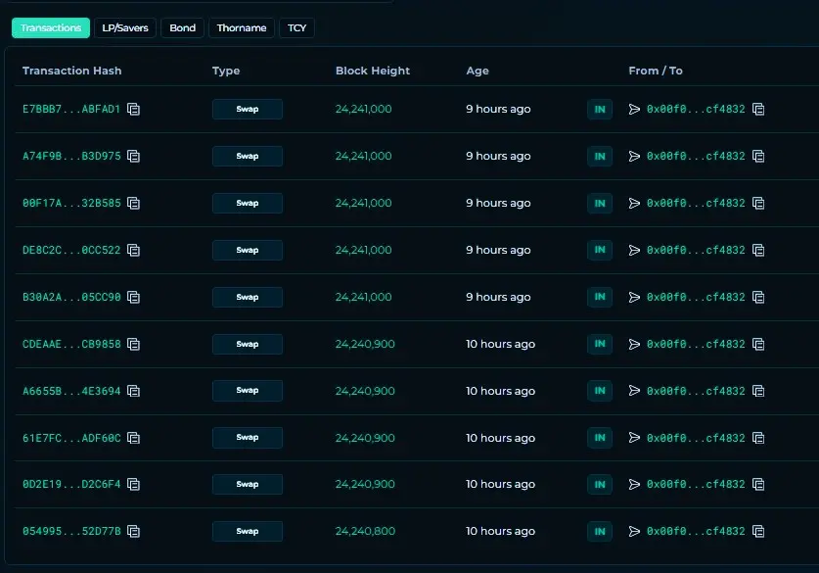Switch to the Transactions tab
The width and height of the screenshot is (819, 573).
pos(51,27)
